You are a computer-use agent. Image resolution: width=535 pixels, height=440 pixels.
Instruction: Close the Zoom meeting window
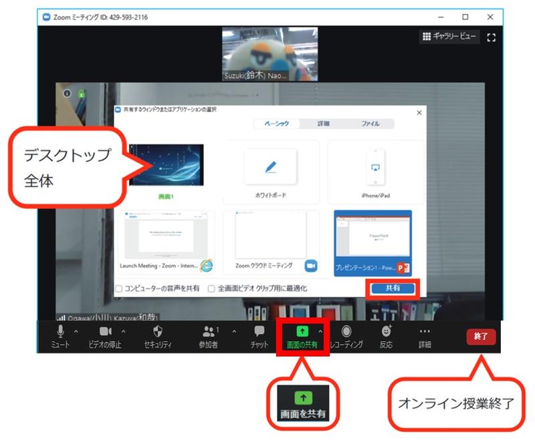(x=490, y=17)
